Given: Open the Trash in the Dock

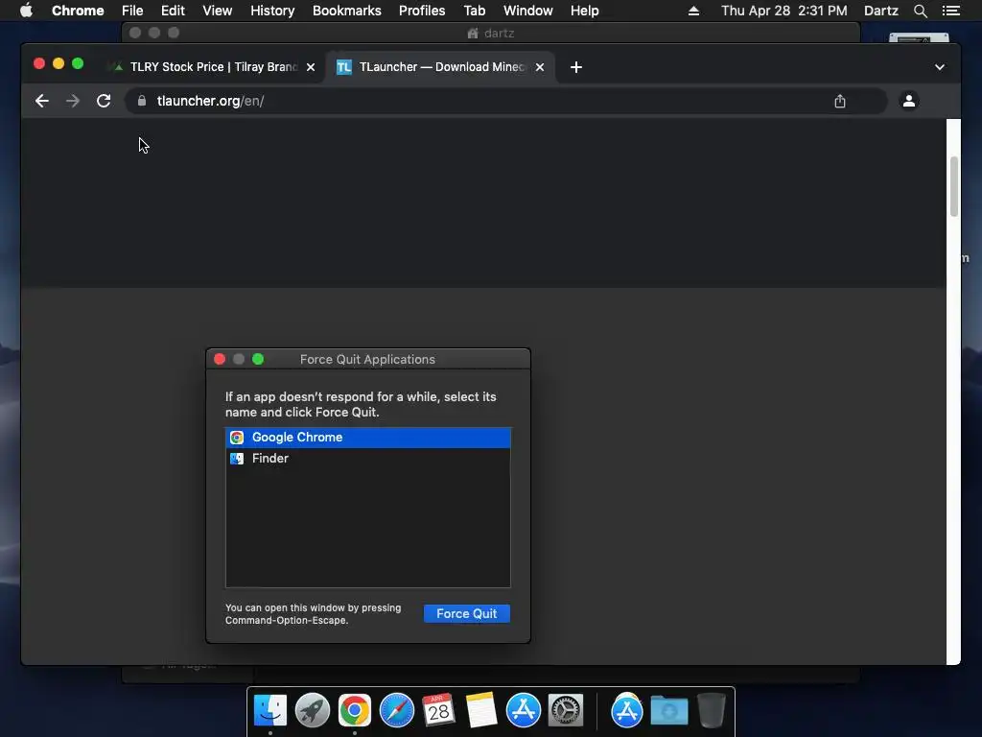Looking at the screenshot, I should coord(712,710).
